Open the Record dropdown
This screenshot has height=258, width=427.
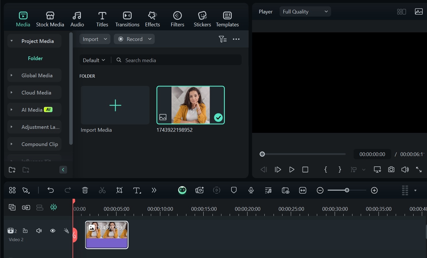(x=134, y=39)
